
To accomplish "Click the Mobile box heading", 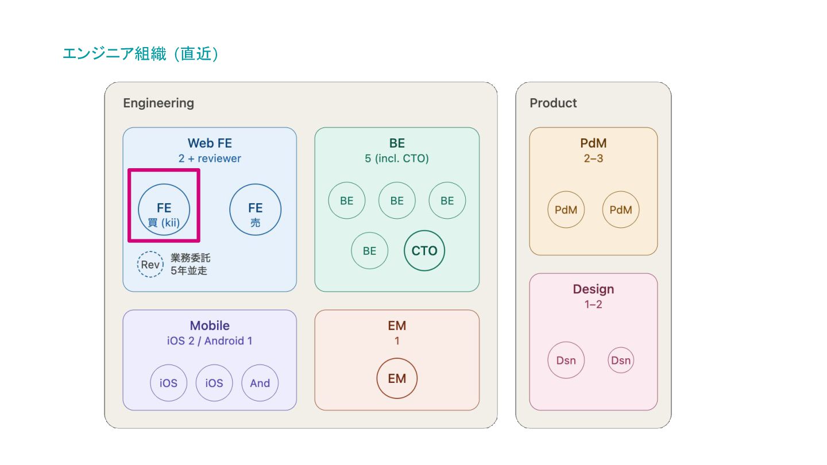I will 210,326.
